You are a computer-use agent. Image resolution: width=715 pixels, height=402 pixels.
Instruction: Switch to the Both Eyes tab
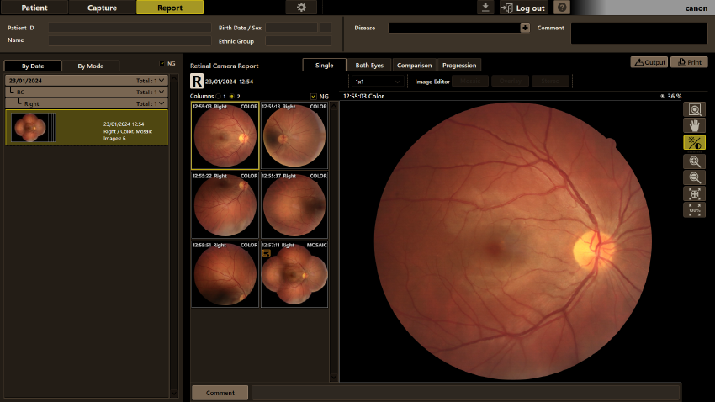[x=369, y=65]
